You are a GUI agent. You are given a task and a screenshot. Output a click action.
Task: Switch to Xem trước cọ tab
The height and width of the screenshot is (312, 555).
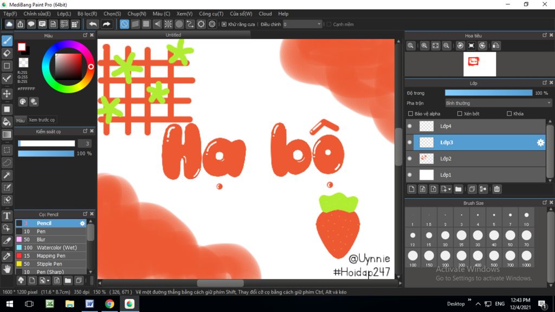click(42, 120)
